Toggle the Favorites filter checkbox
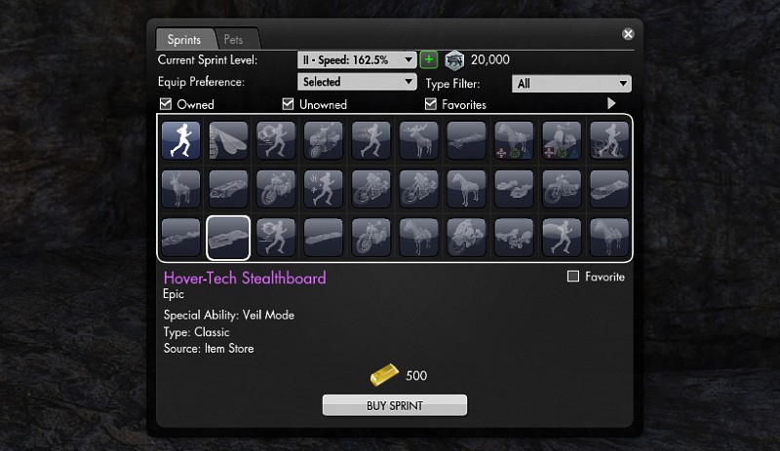 (x=431, y=104)
